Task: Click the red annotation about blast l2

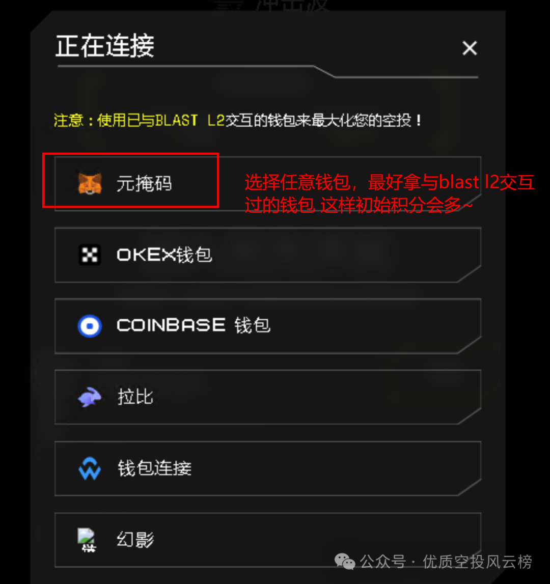Action: (x=390, y=193)
